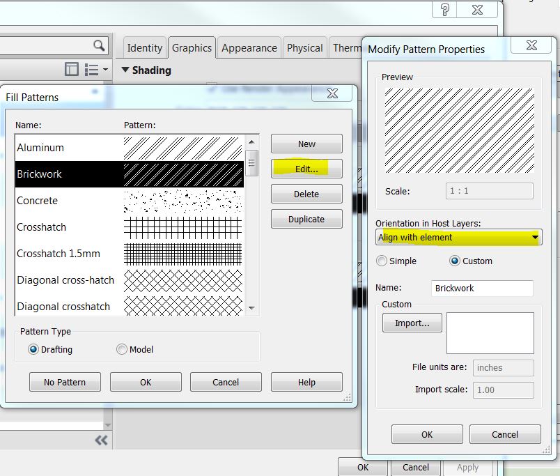This screenshot has width=560, height=476.
Task: Click the search magnifier icon
Action: (99, 45)
